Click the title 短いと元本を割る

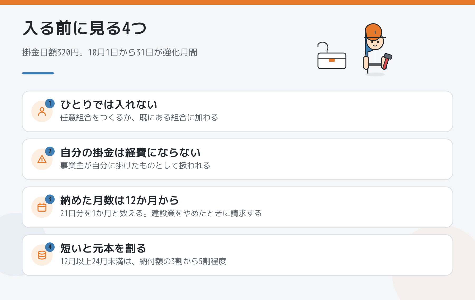click(x=103, y=248)
